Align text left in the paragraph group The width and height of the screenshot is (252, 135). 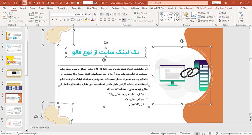[101, 20]
